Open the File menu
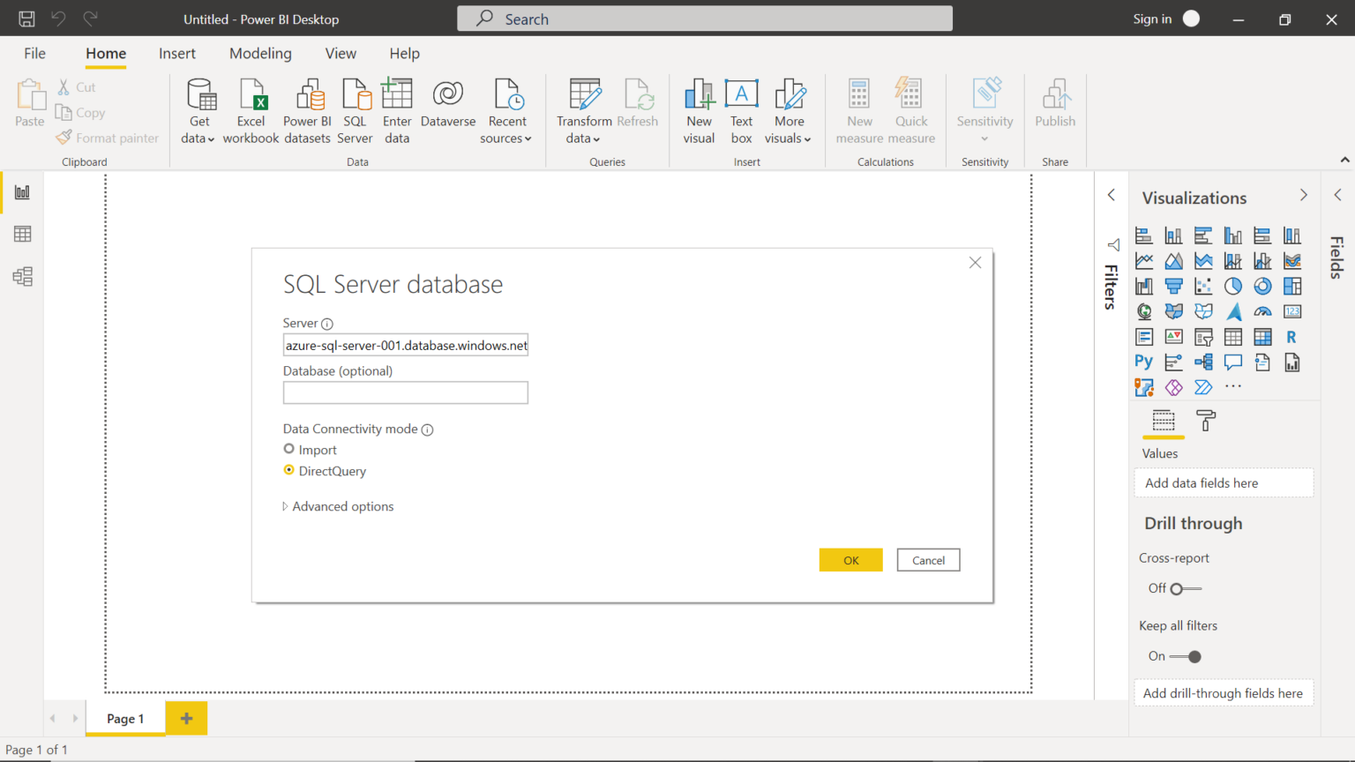This screenshot has height=762, width=1355. click(34, 53)
